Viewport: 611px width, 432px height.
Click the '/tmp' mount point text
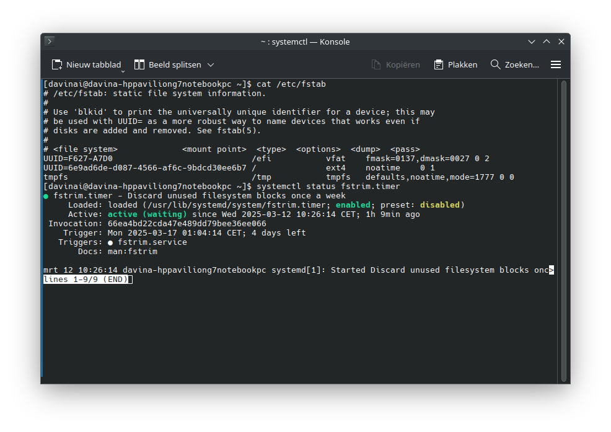pos(262,177)
